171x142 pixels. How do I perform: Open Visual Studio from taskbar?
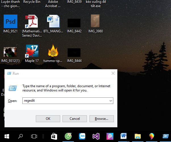[96, 136]
